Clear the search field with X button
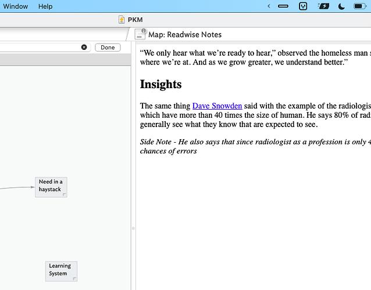Screen dimensions: 371x290 tap(84, 47)
